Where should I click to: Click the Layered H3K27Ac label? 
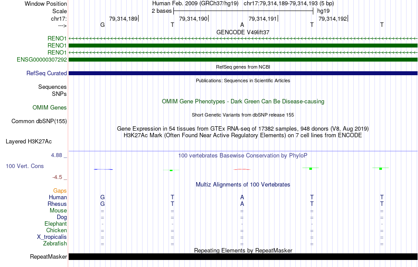(29, 142)
